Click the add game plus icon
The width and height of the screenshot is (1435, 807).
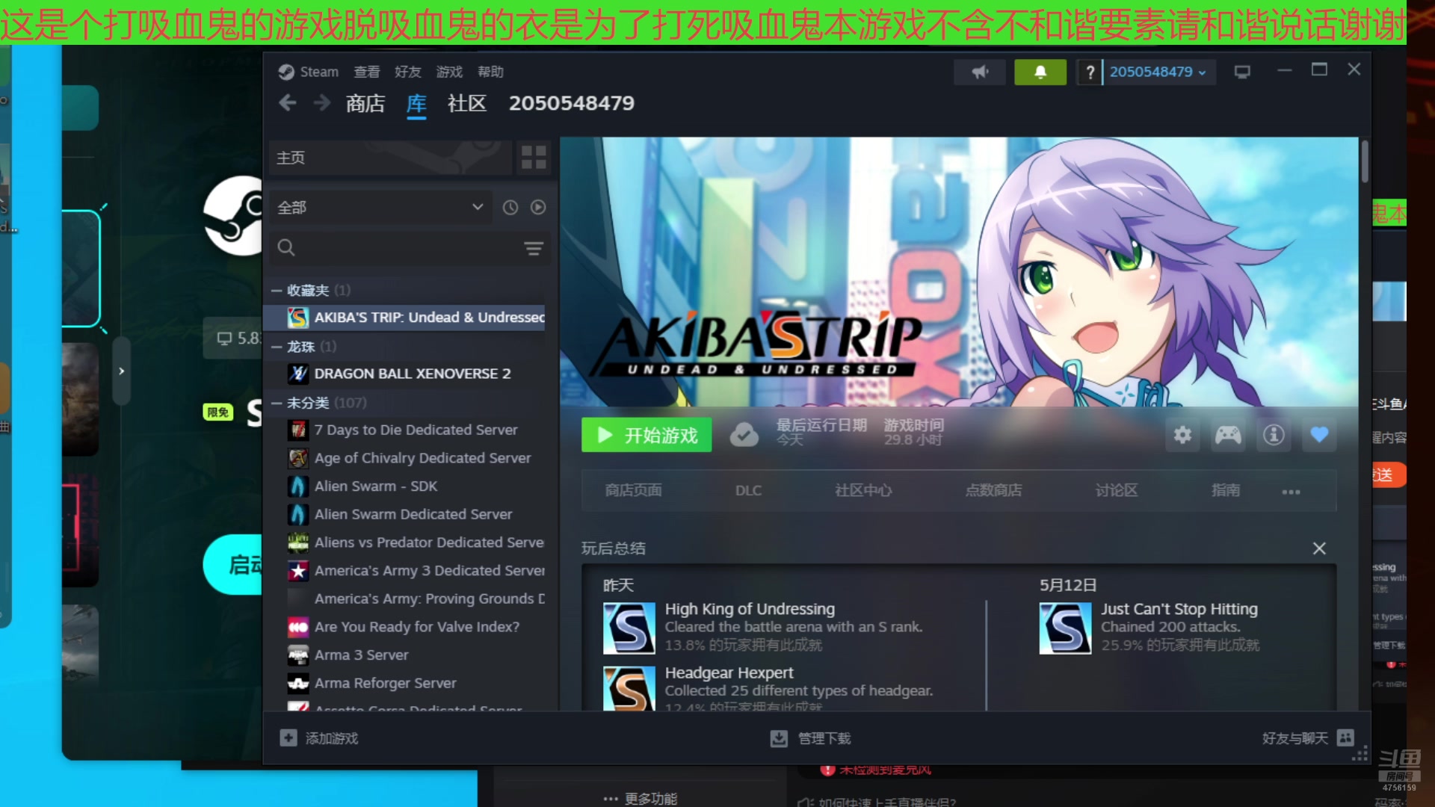[x=288, y=738]
